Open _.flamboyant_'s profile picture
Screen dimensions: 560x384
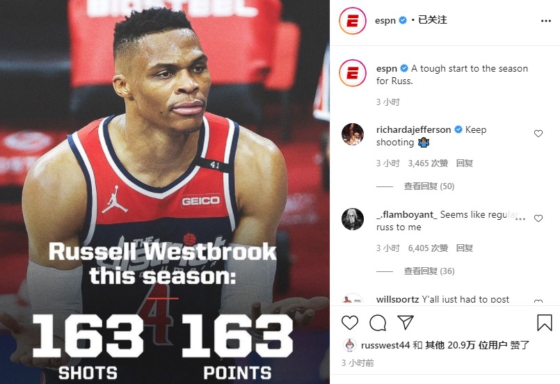tap(353, 219)
